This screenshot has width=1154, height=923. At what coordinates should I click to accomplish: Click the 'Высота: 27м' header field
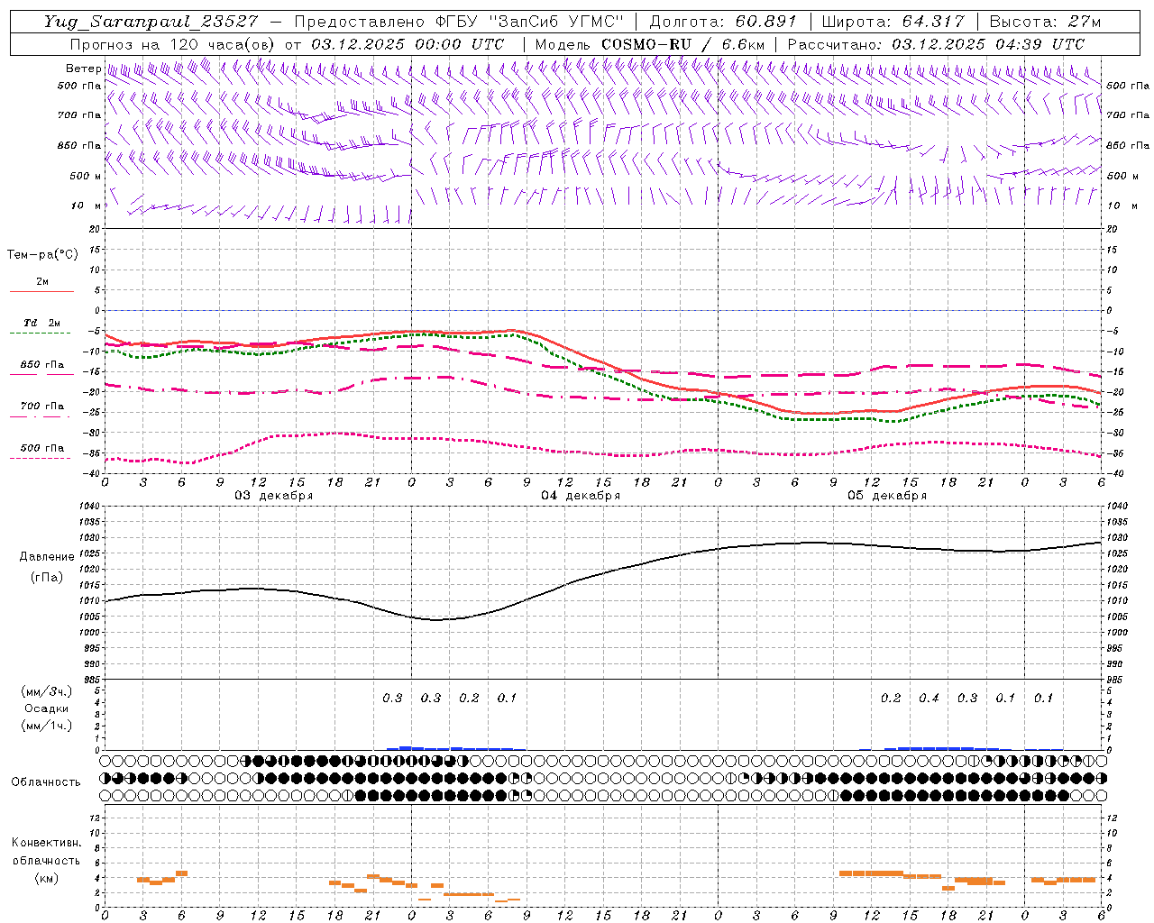pos(1045,22)
